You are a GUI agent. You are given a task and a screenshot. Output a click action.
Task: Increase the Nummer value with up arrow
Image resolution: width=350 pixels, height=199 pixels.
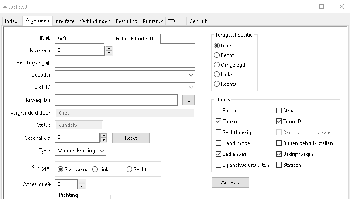109,48
